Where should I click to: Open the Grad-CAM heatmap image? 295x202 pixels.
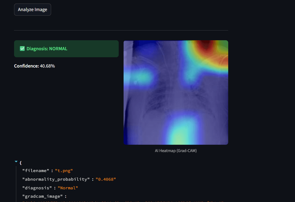(176, 92)
